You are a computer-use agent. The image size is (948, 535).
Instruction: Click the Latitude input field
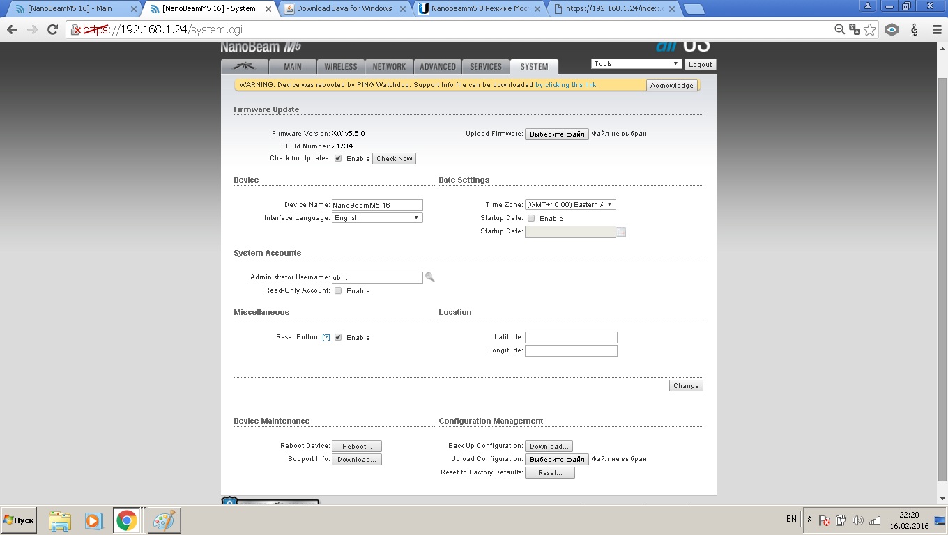(571, 337)
